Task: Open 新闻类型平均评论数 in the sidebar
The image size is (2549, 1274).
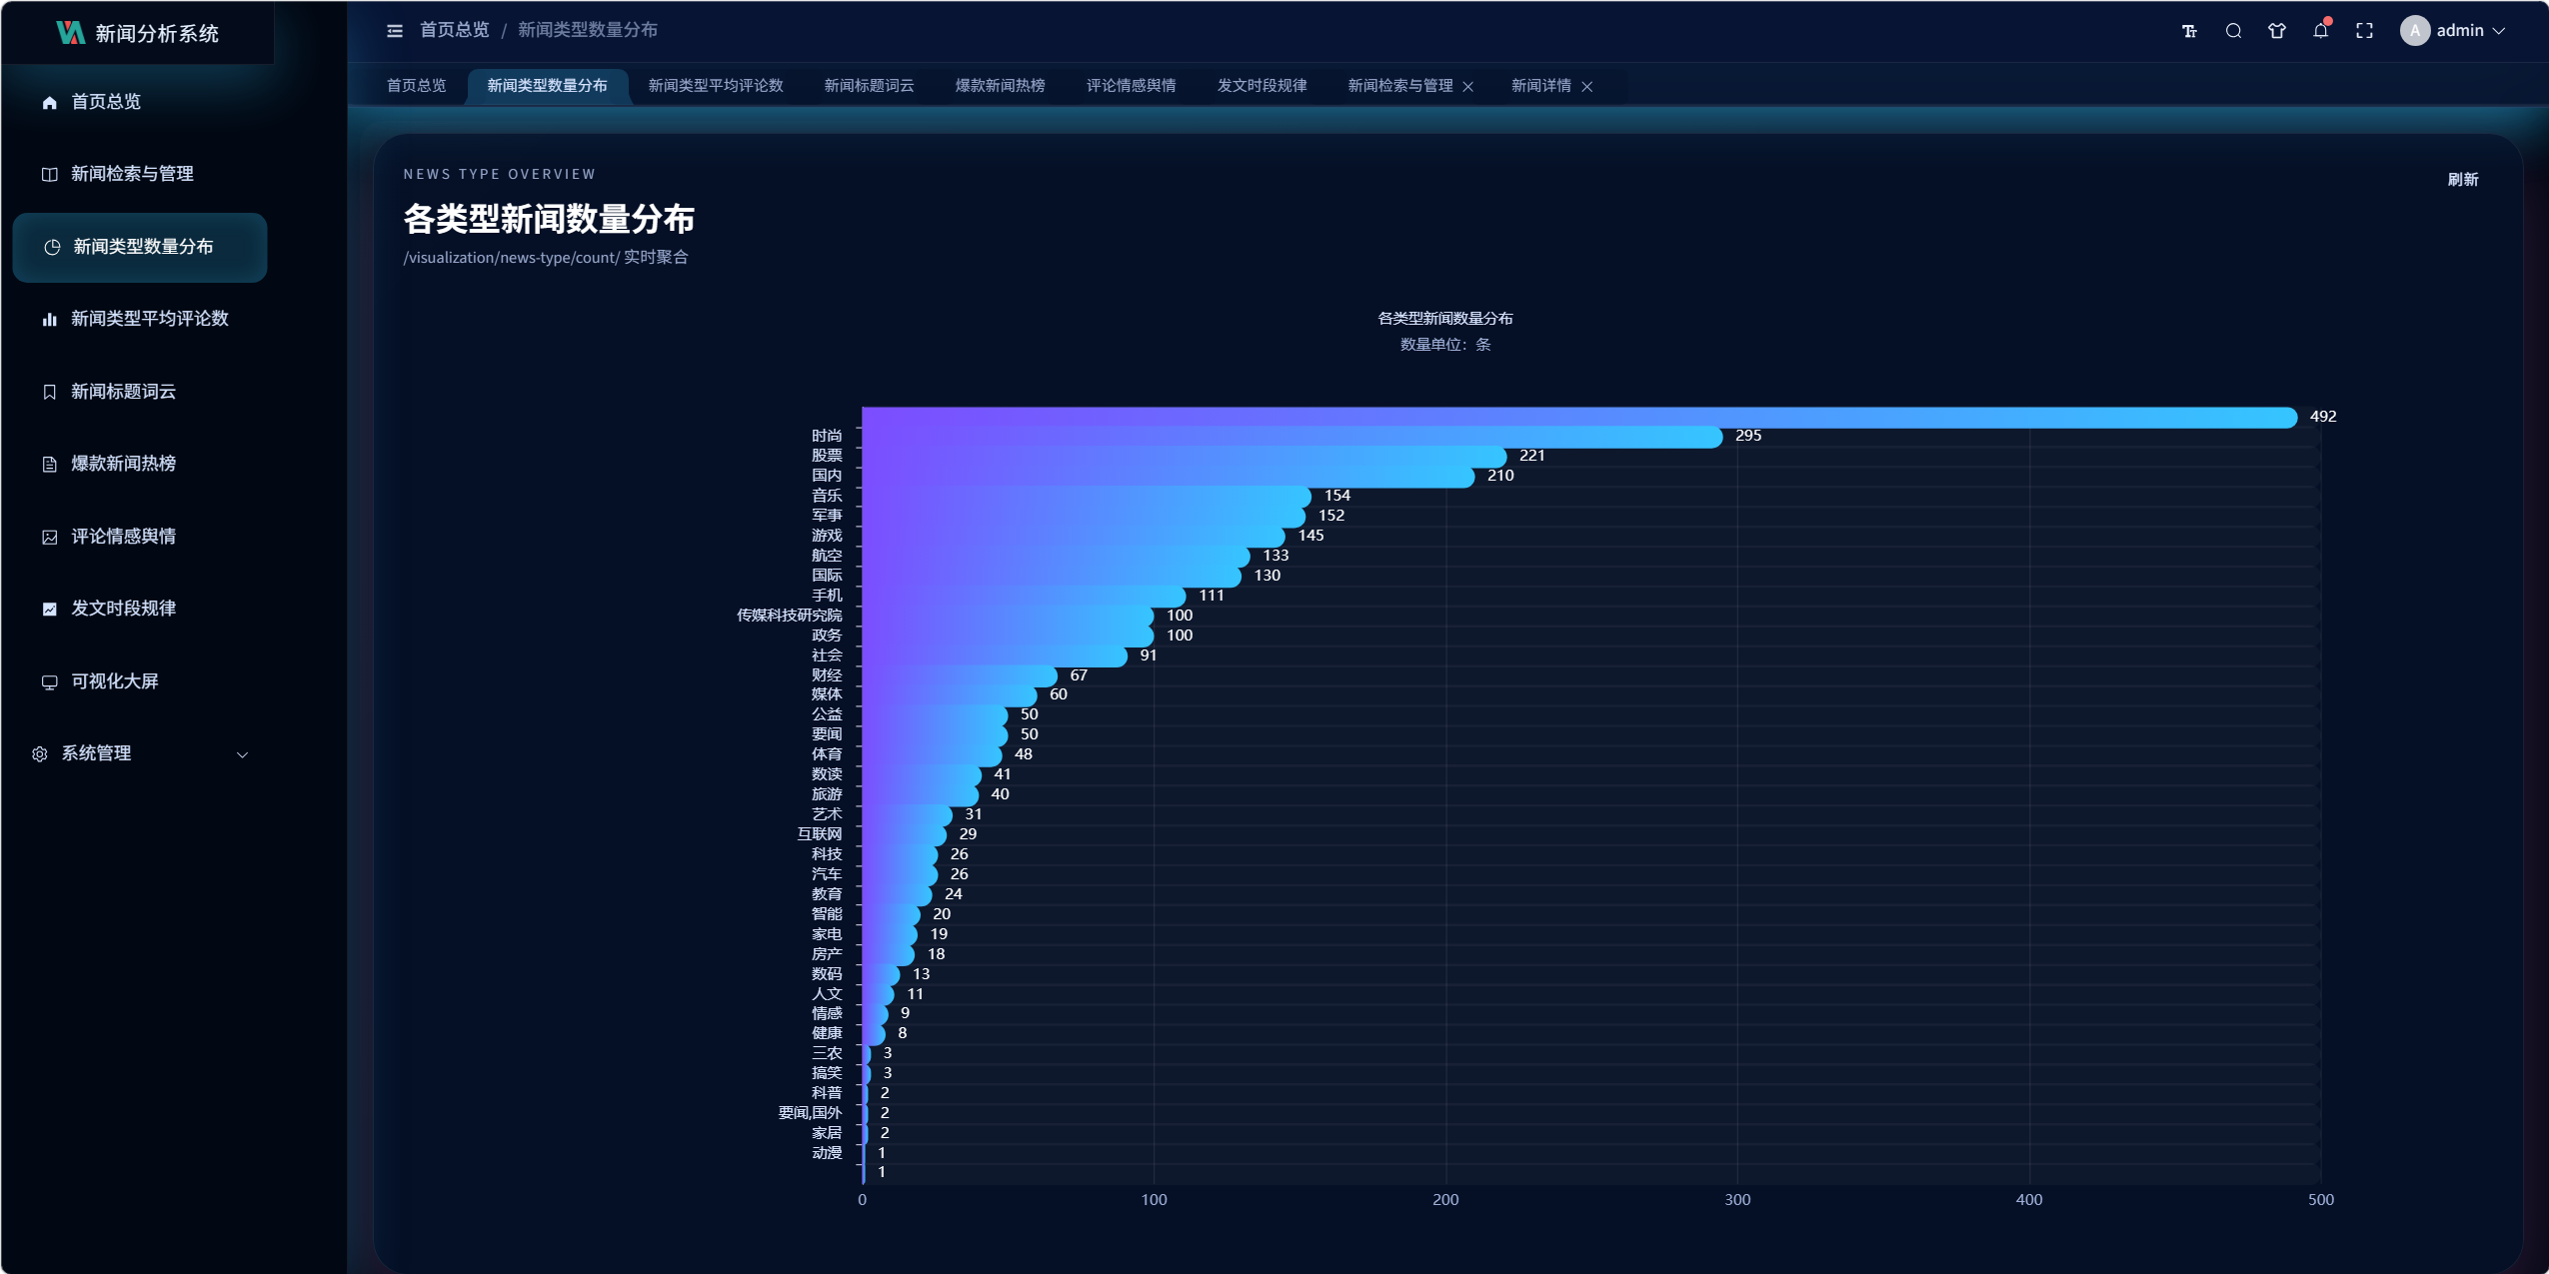Action: pos(149,319)
